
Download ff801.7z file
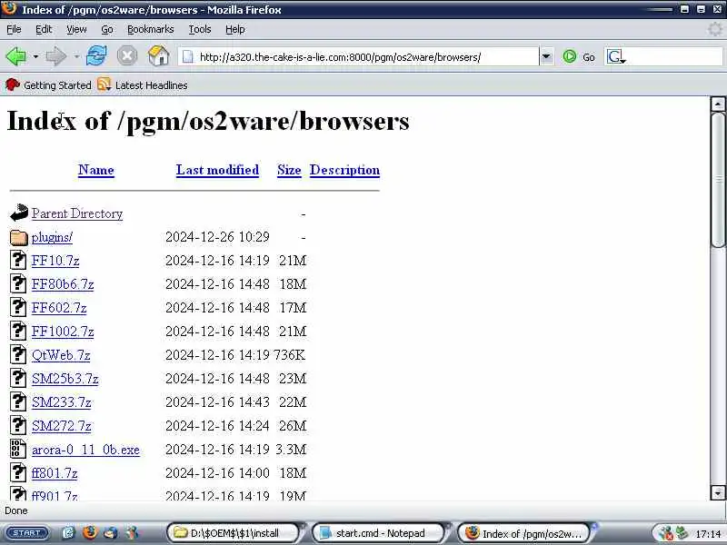tap(55, 473)
